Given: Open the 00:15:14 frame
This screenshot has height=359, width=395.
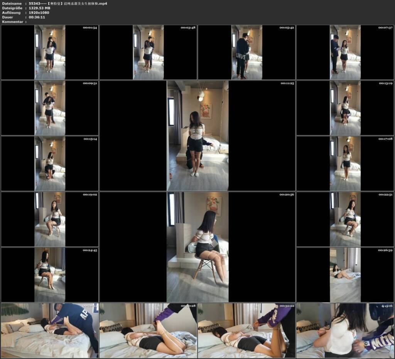Looking at the screenshot, I should click(x=50, y=163).
